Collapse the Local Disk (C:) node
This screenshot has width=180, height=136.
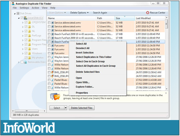tap(19, 18)
